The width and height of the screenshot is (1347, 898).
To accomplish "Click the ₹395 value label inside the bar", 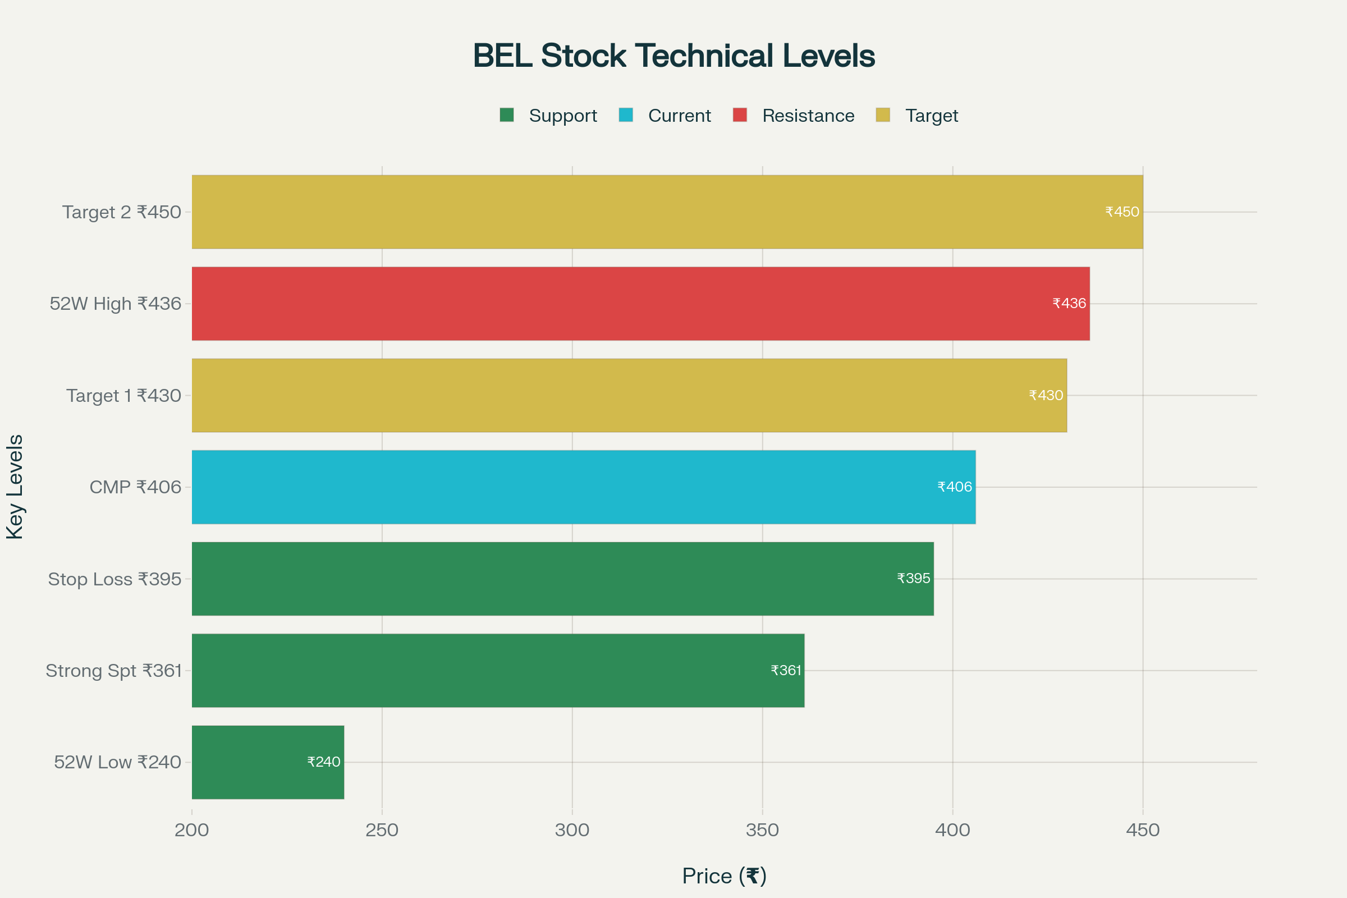I will pyautogui.click(x=914, y=579).
